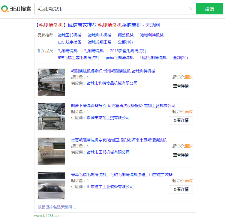This screenshot has width=225, height=222.
Task: Click 查看详情 for the 诸城利特机械 listing
Action: pos(181,86)
